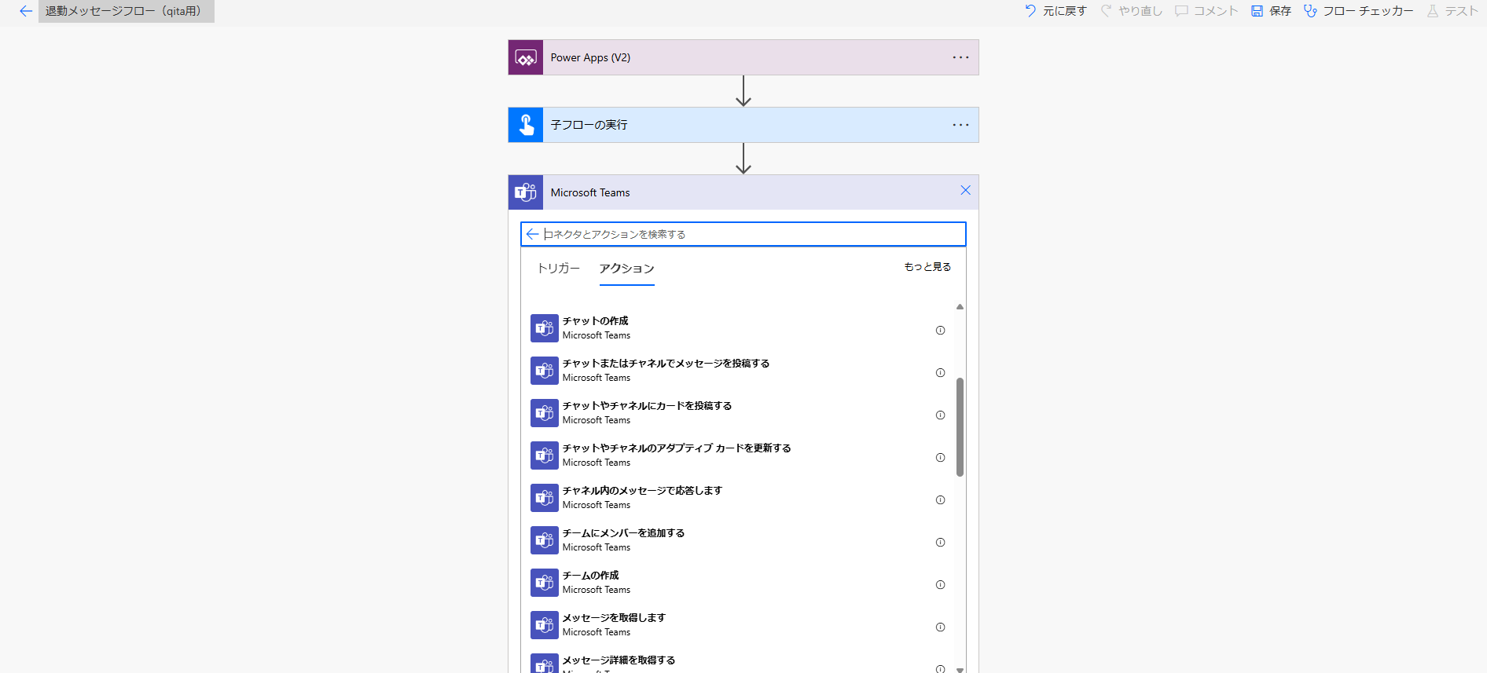Select チャットまたはチャネルでメッセージを投稿する action
The height and width of the screenshot is (673, 1487).
point(737,371)
